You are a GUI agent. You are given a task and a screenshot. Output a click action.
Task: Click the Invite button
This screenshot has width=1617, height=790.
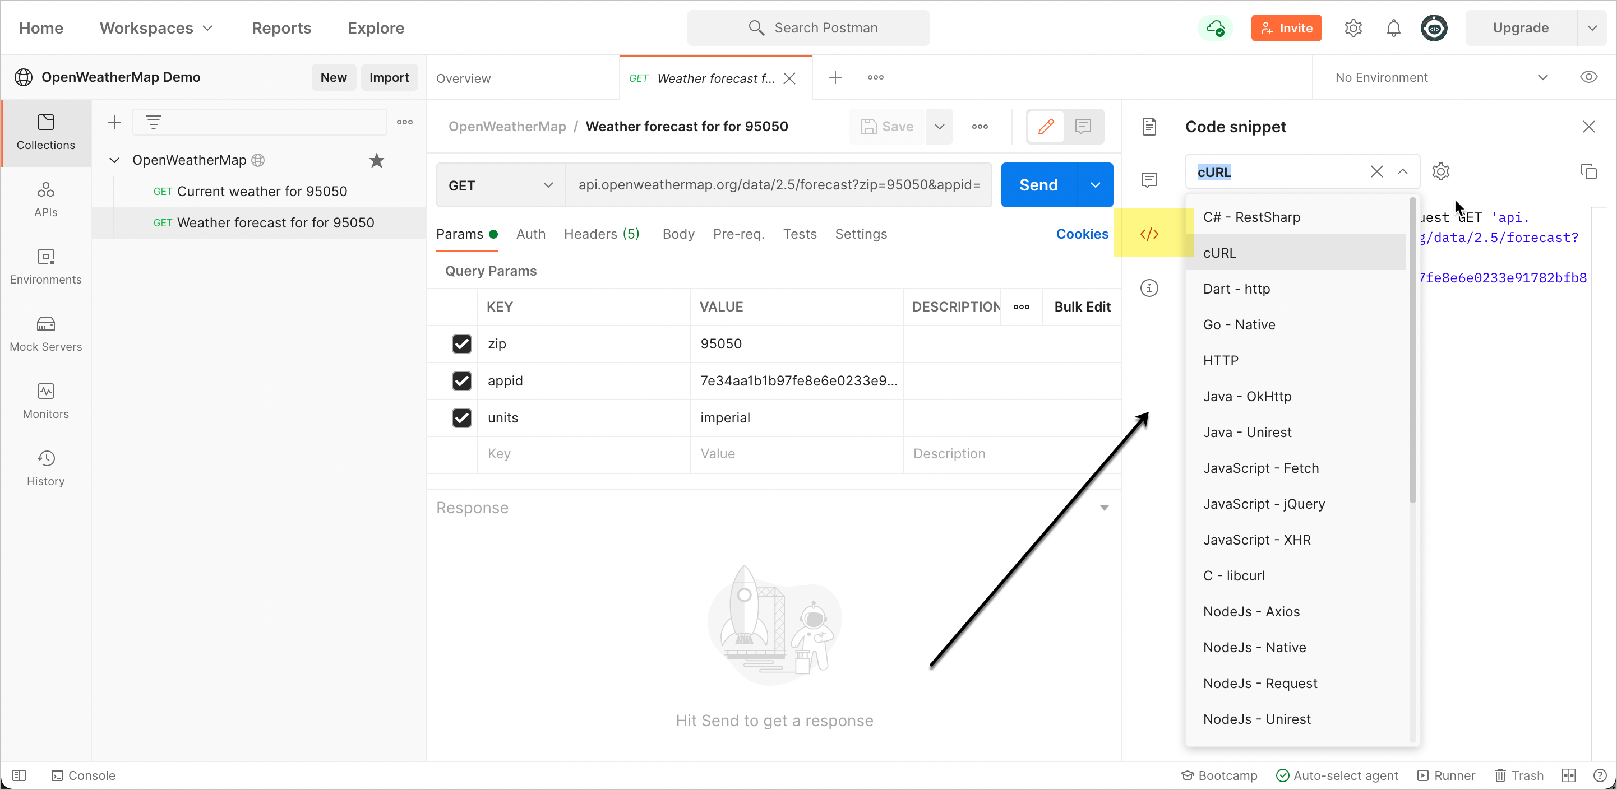(x=1286, y=28)
